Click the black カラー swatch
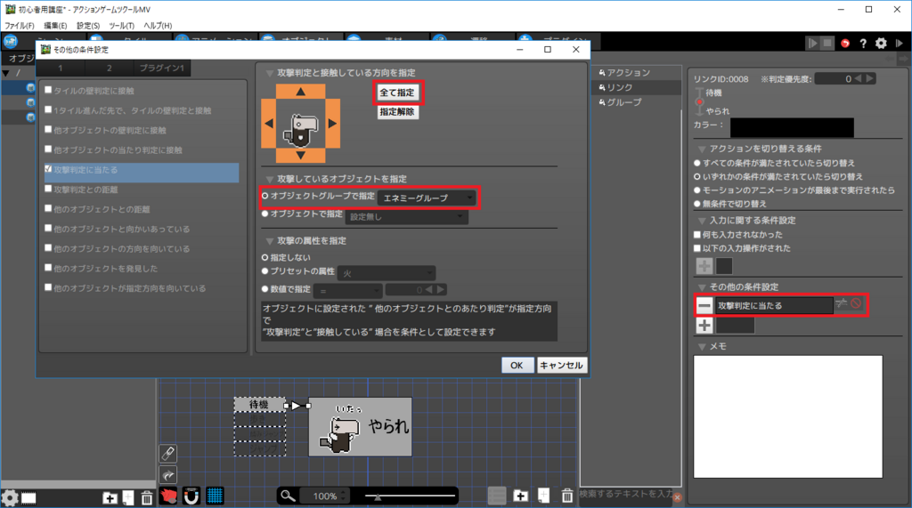The image size is (912, 508). click(792, 126)
